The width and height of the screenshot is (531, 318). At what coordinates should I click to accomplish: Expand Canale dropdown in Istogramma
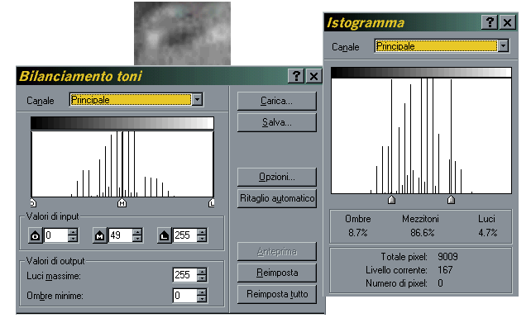pyautogui.click(x=504, y=46)
